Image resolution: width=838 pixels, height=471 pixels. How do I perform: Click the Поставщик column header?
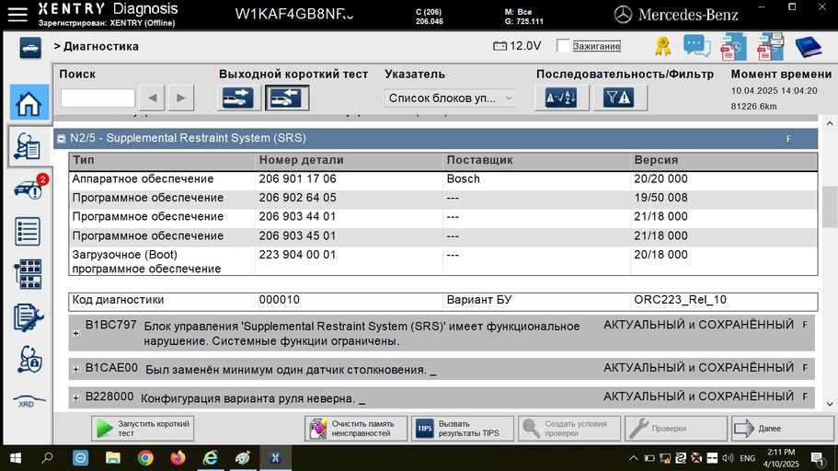[x=536, y=160]
